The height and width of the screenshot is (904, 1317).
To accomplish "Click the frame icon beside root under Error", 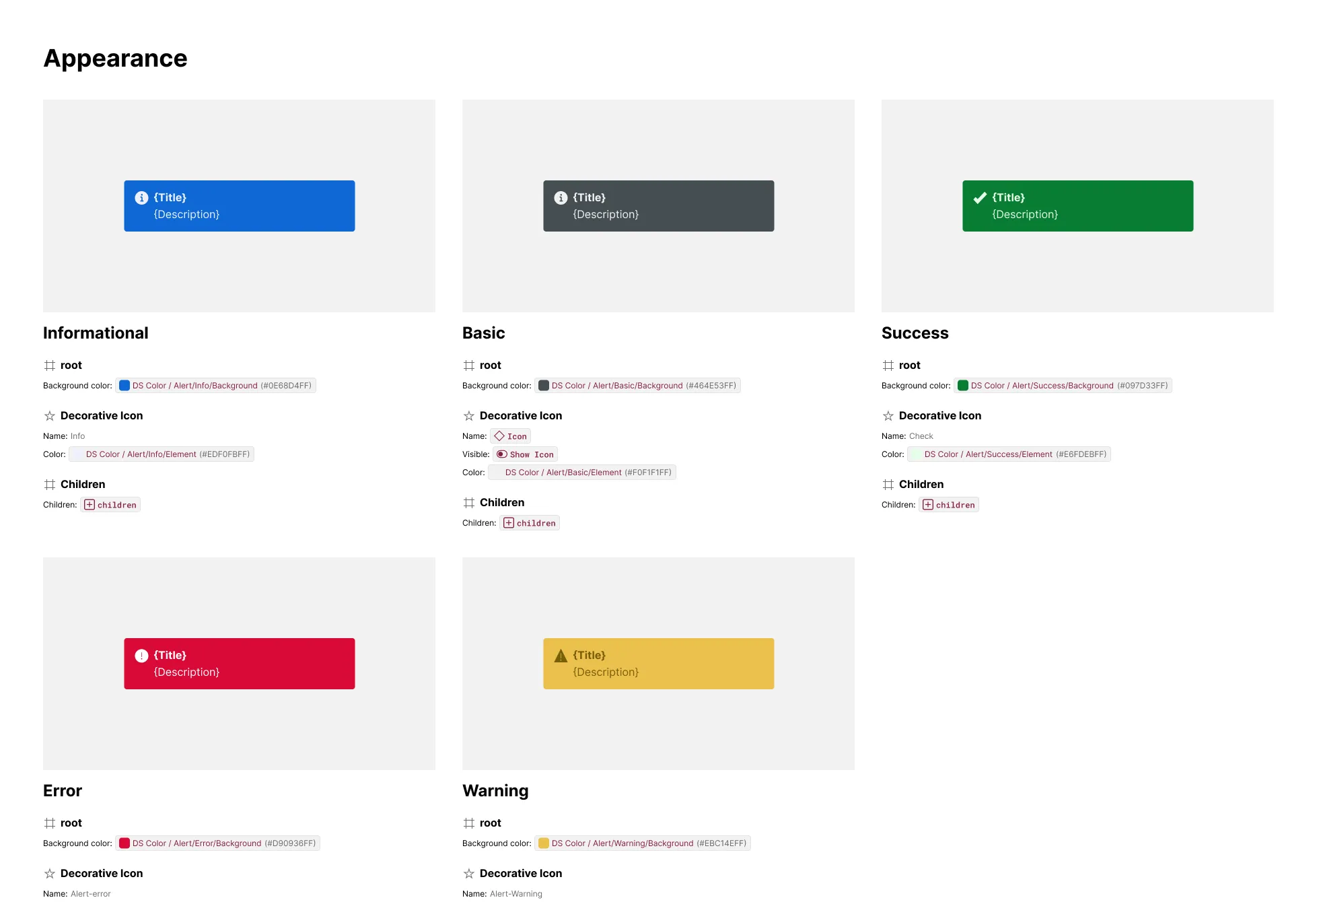I will point(50,823).
